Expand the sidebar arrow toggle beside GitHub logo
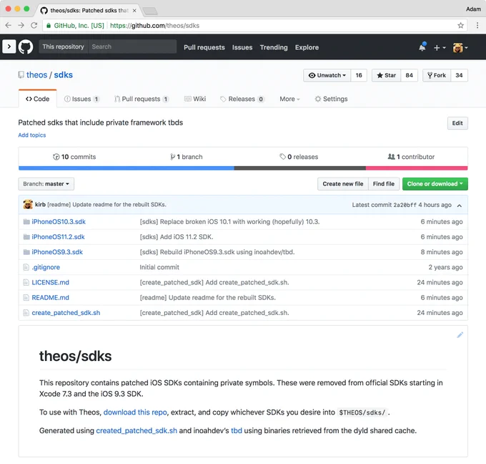The height and width of the screenshot is (464, 486). coord(9,47)
